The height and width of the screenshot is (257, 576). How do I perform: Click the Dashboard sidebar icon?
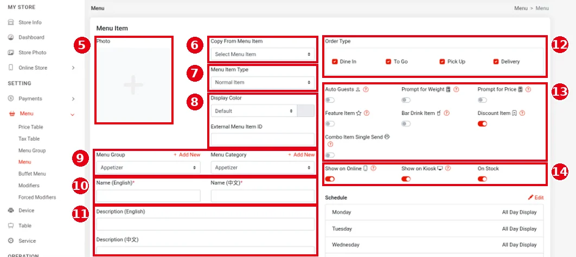tap(11, 37)
